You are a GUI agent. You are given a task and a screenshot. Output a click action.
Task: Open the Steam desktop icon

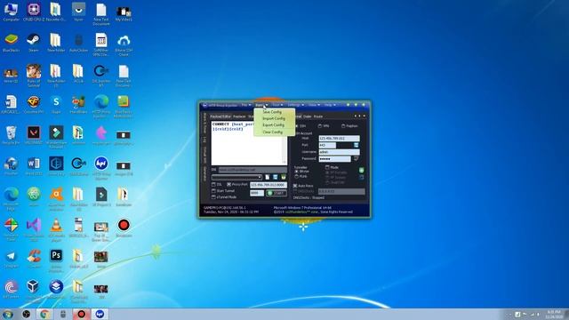tap(34, 43)
